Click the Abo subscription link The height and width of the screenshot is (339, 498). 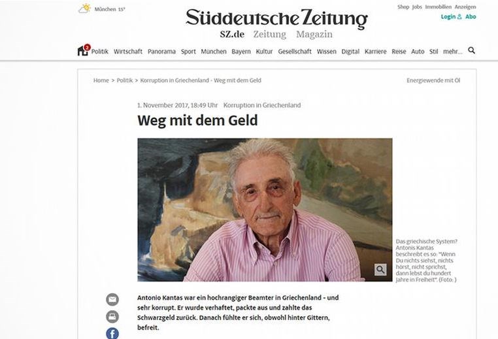(x=471, y=17)
